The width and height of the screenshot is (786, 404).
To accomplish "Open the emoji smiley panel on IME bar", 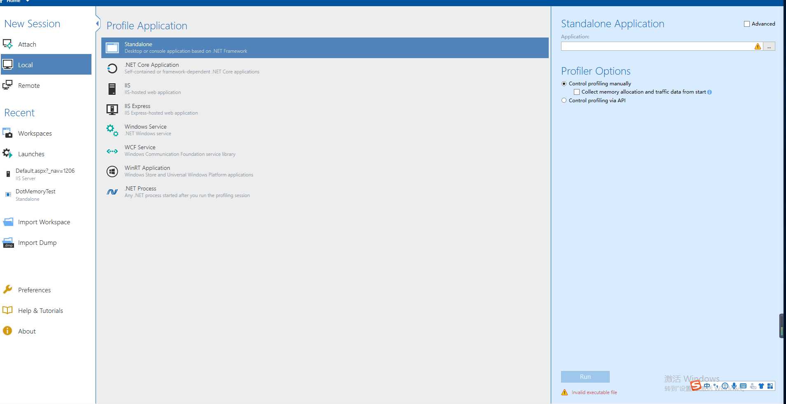I will (x=725, y=386).
